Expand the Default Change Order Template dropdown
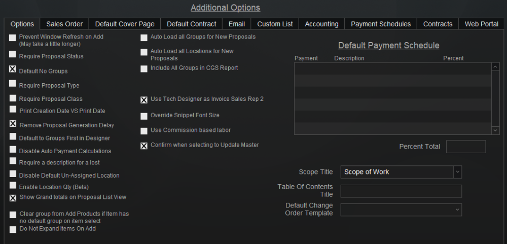The image size is (507, 244). (x=457, y=210)
